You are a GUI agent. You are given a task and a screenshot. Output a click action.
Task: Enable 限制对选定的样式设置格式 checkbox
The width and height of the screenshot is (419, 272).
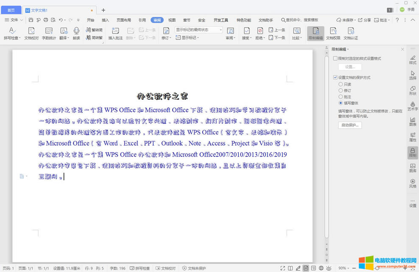coord(335,58)
